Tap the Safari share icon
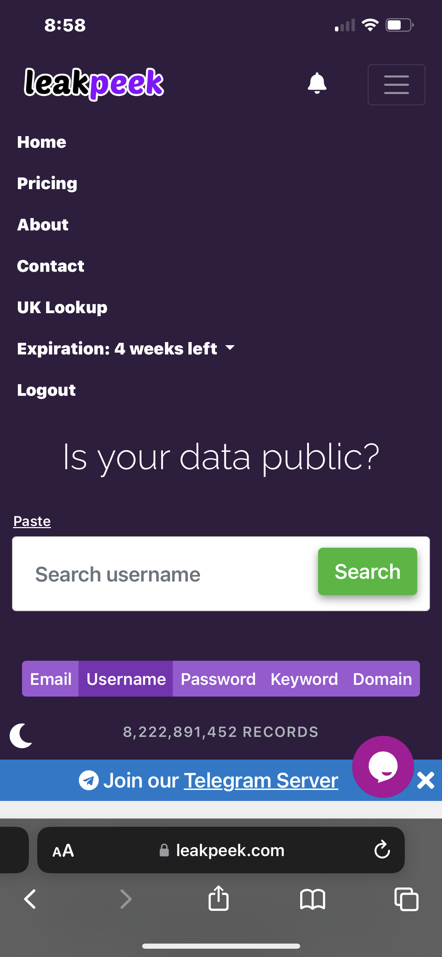The image size is (442, 957). (x=219, y=899)
